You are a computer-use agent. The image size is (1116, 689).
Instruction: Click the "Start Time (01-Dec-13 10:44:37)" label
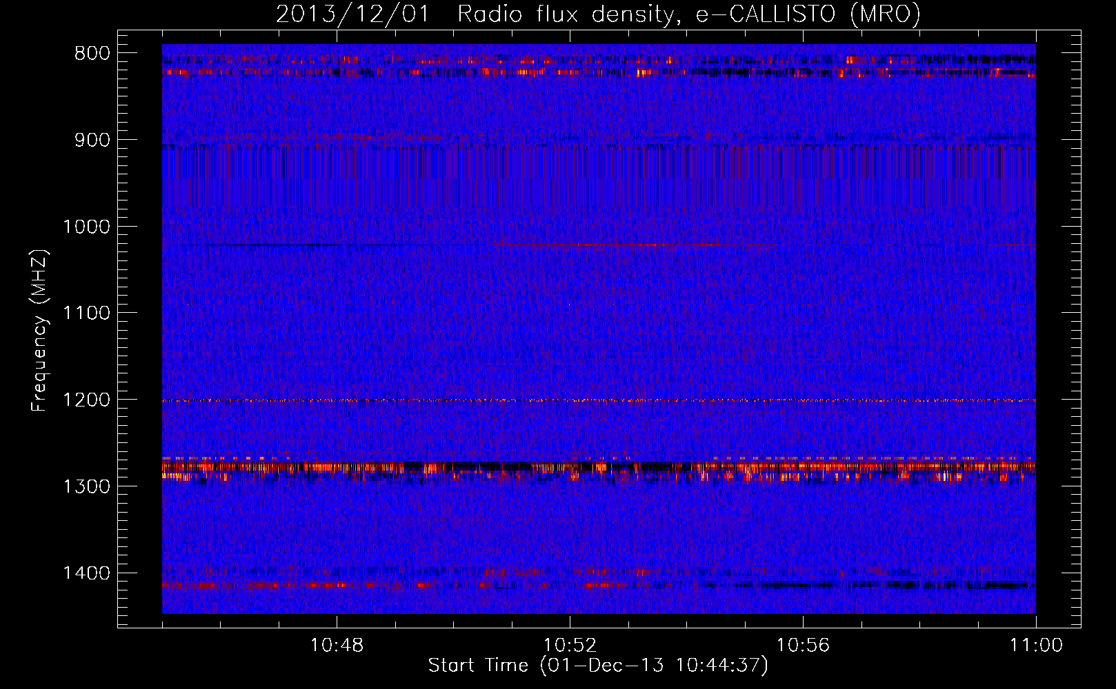(598, 666)
